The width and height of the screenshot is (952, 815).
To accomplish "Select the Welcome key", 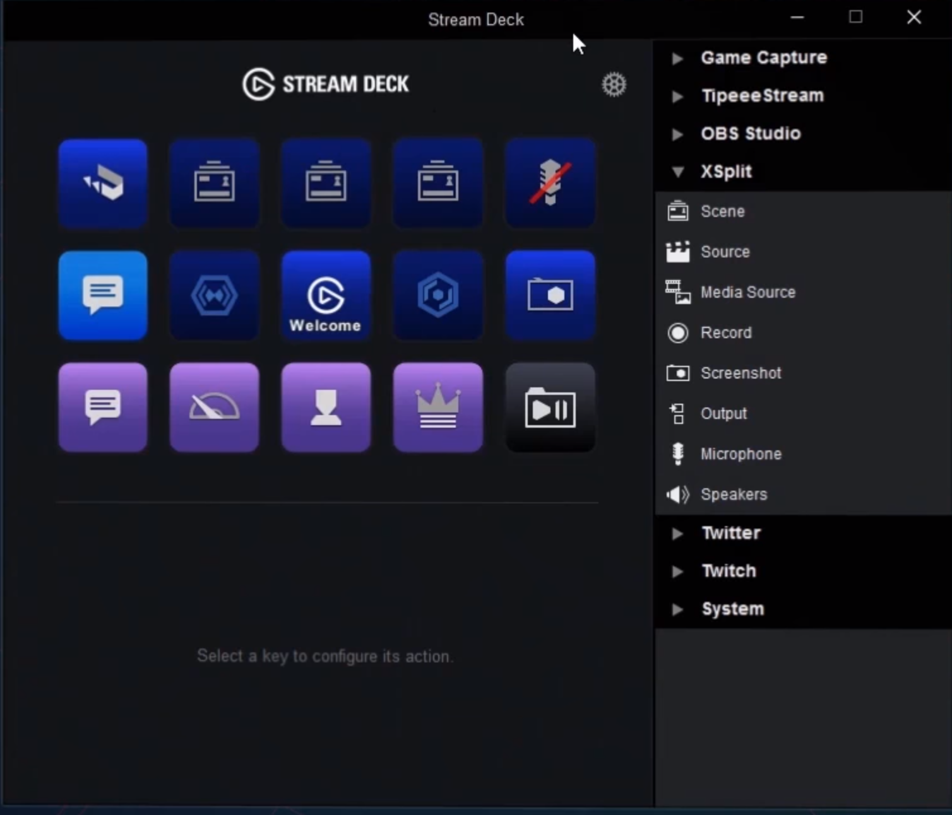I will [326, 295].
